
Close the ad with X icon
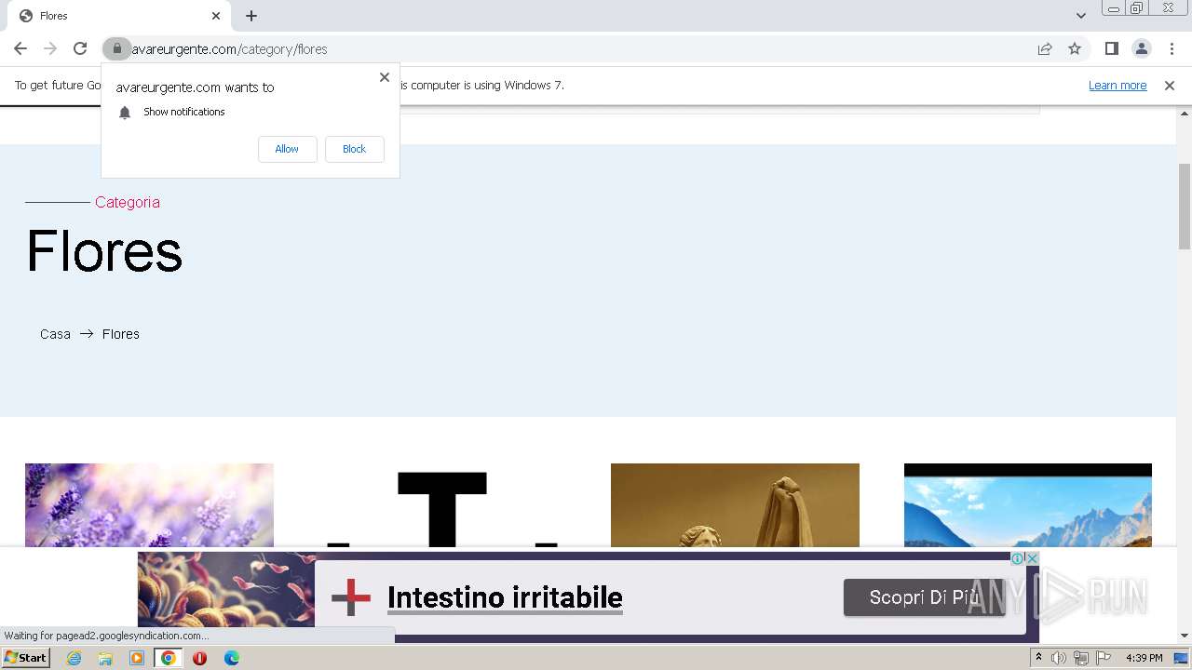1032,558
